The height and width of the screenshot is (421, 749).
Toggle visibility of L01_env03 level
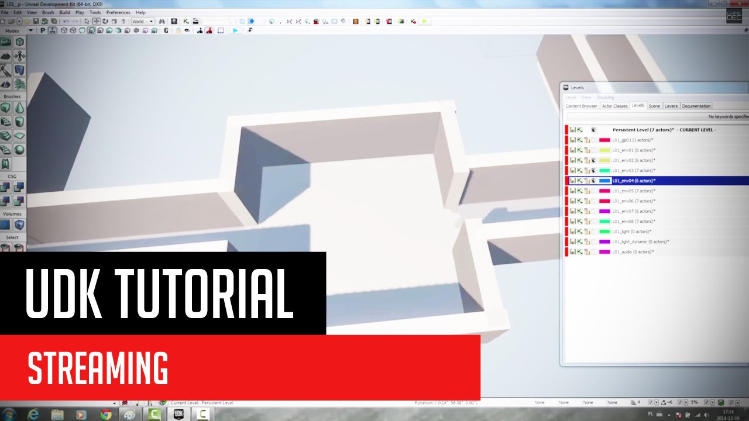593,170
